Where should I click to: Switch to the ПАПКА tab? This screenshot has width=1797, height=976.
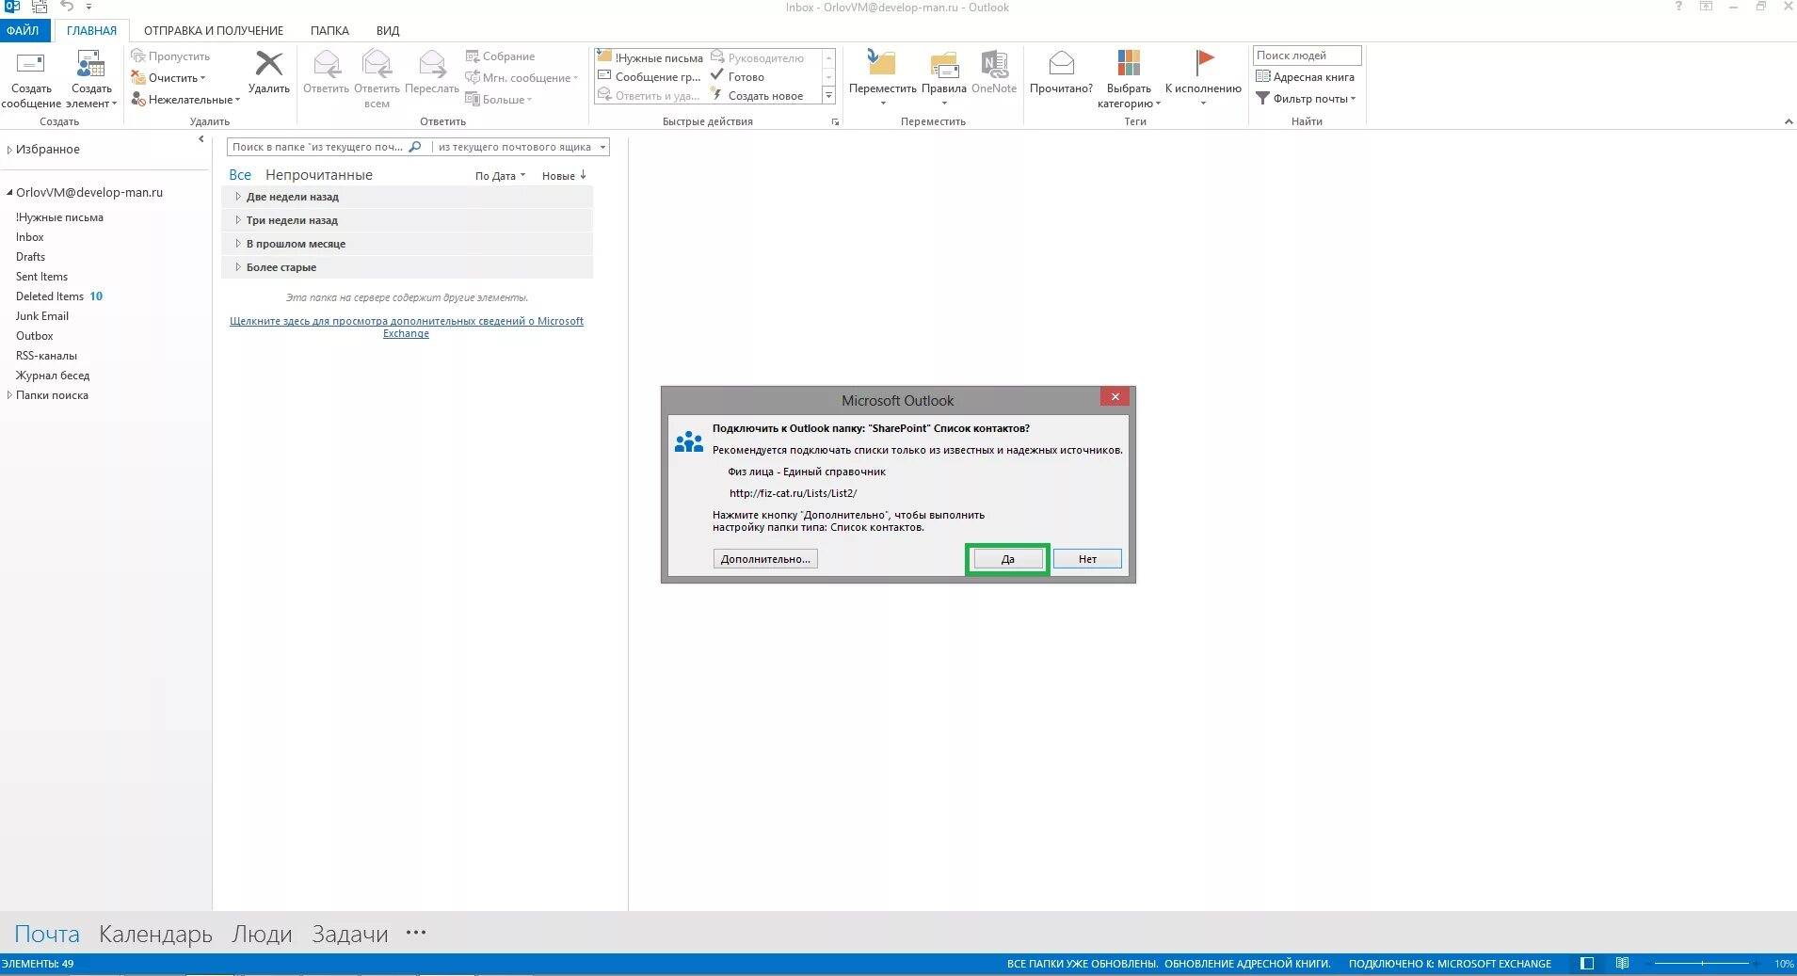pos(329,30)
